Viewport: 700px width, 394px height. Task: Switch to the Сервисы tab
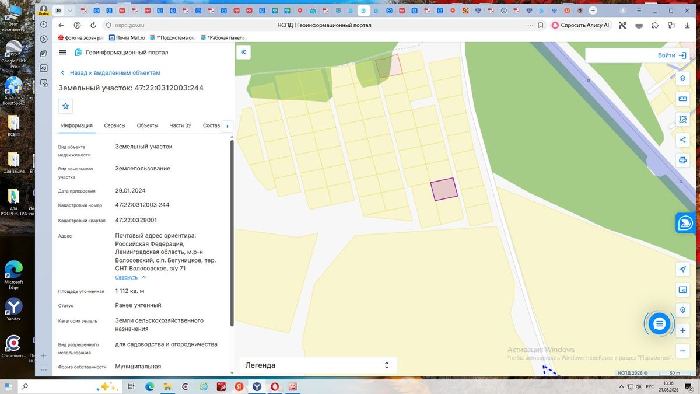click(x=115, y=125)
